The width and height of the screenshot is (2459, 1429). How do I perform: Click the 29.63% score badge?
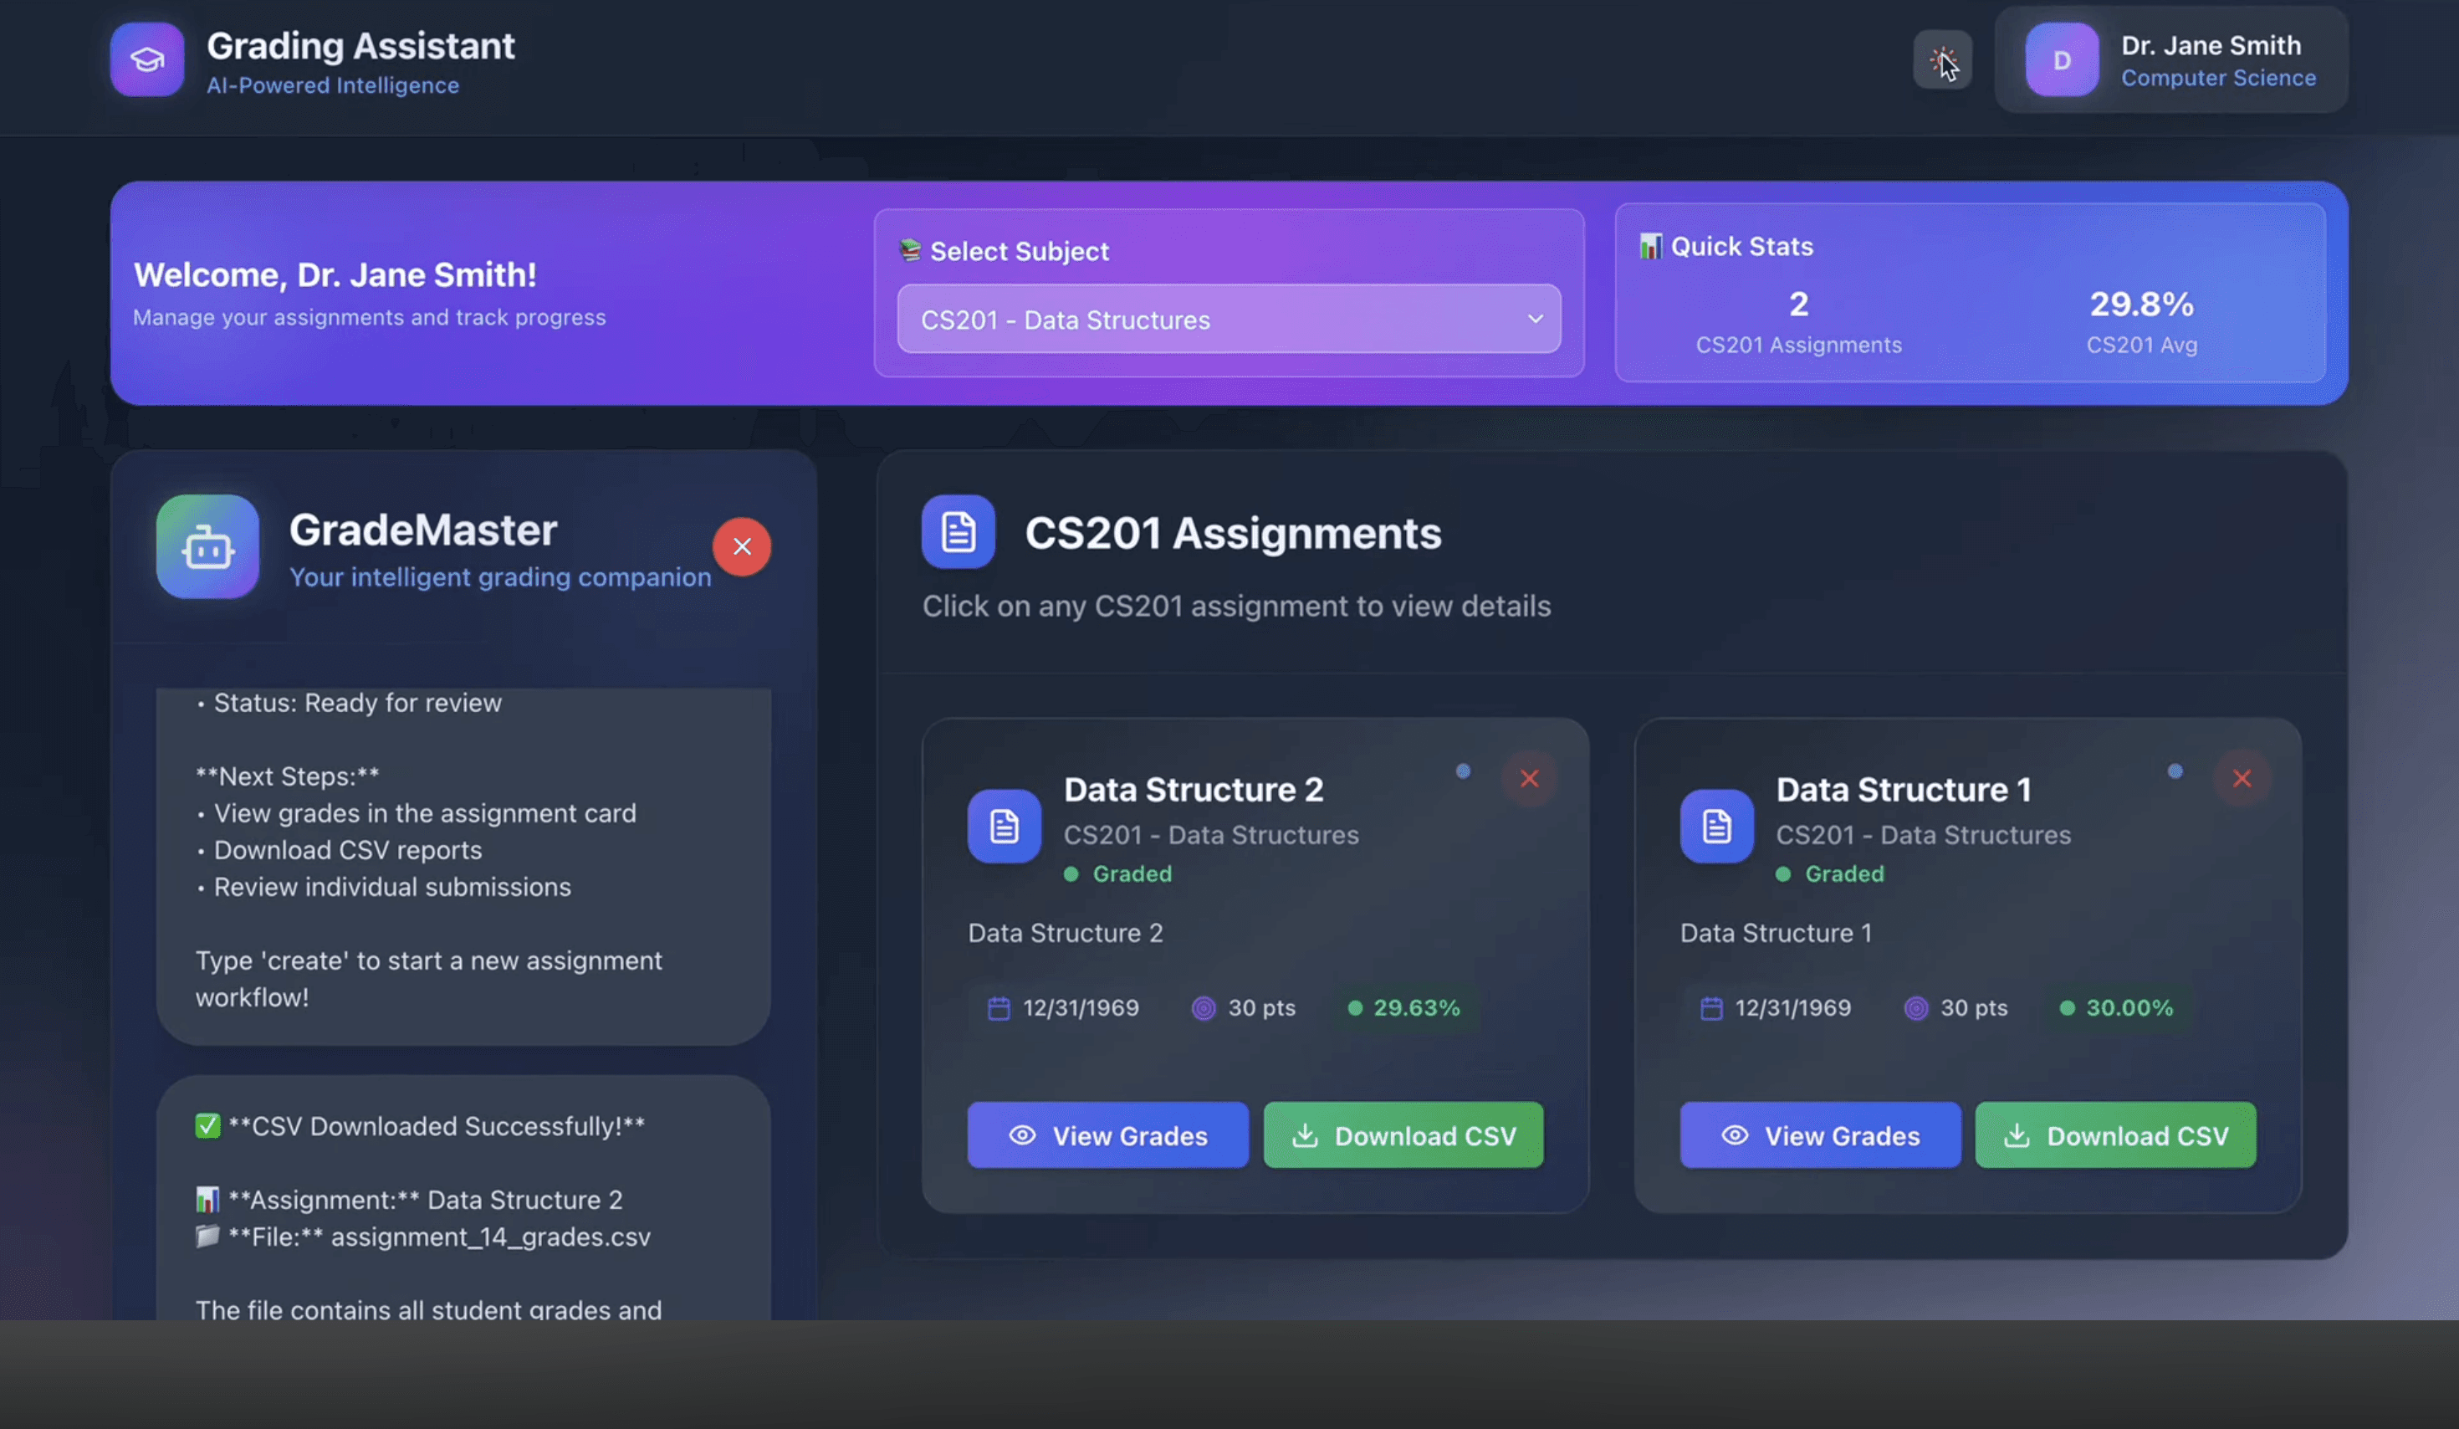[x=1404, y=1007]
